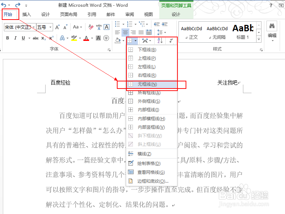Viewport: 285px width, 214px height.
Task: Click the Redo arrow icon
Action: pos(17,5)
